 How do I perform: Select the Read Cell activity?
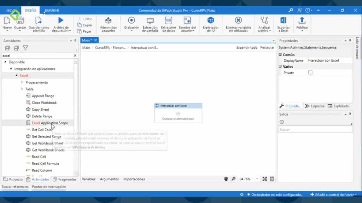(x=39, y=157)
